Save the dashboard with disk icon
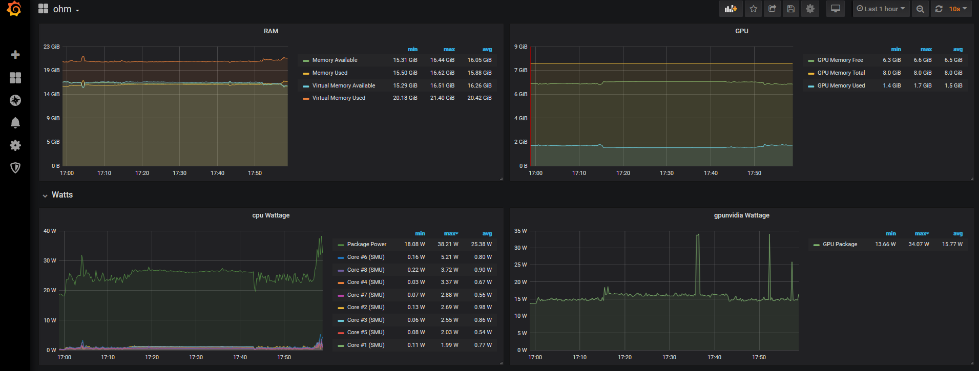Image resolution: width=979 pixels, height=371 pixels. (791, 9)
